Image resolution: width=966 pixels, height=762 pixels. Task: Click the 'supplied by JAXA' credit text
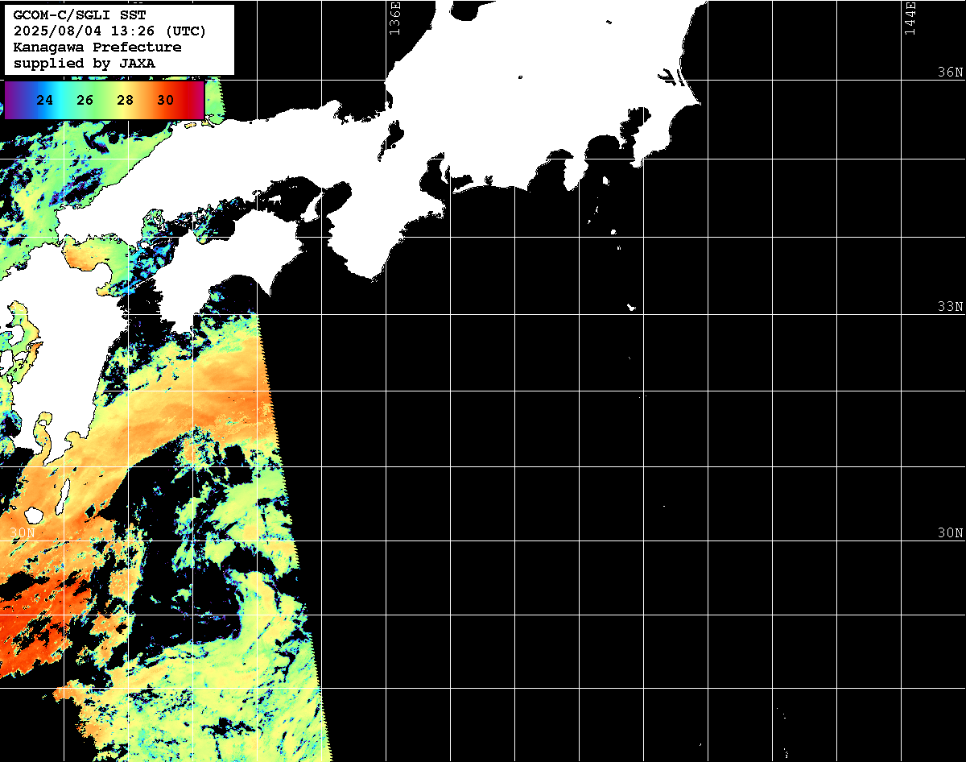point(85,63)
